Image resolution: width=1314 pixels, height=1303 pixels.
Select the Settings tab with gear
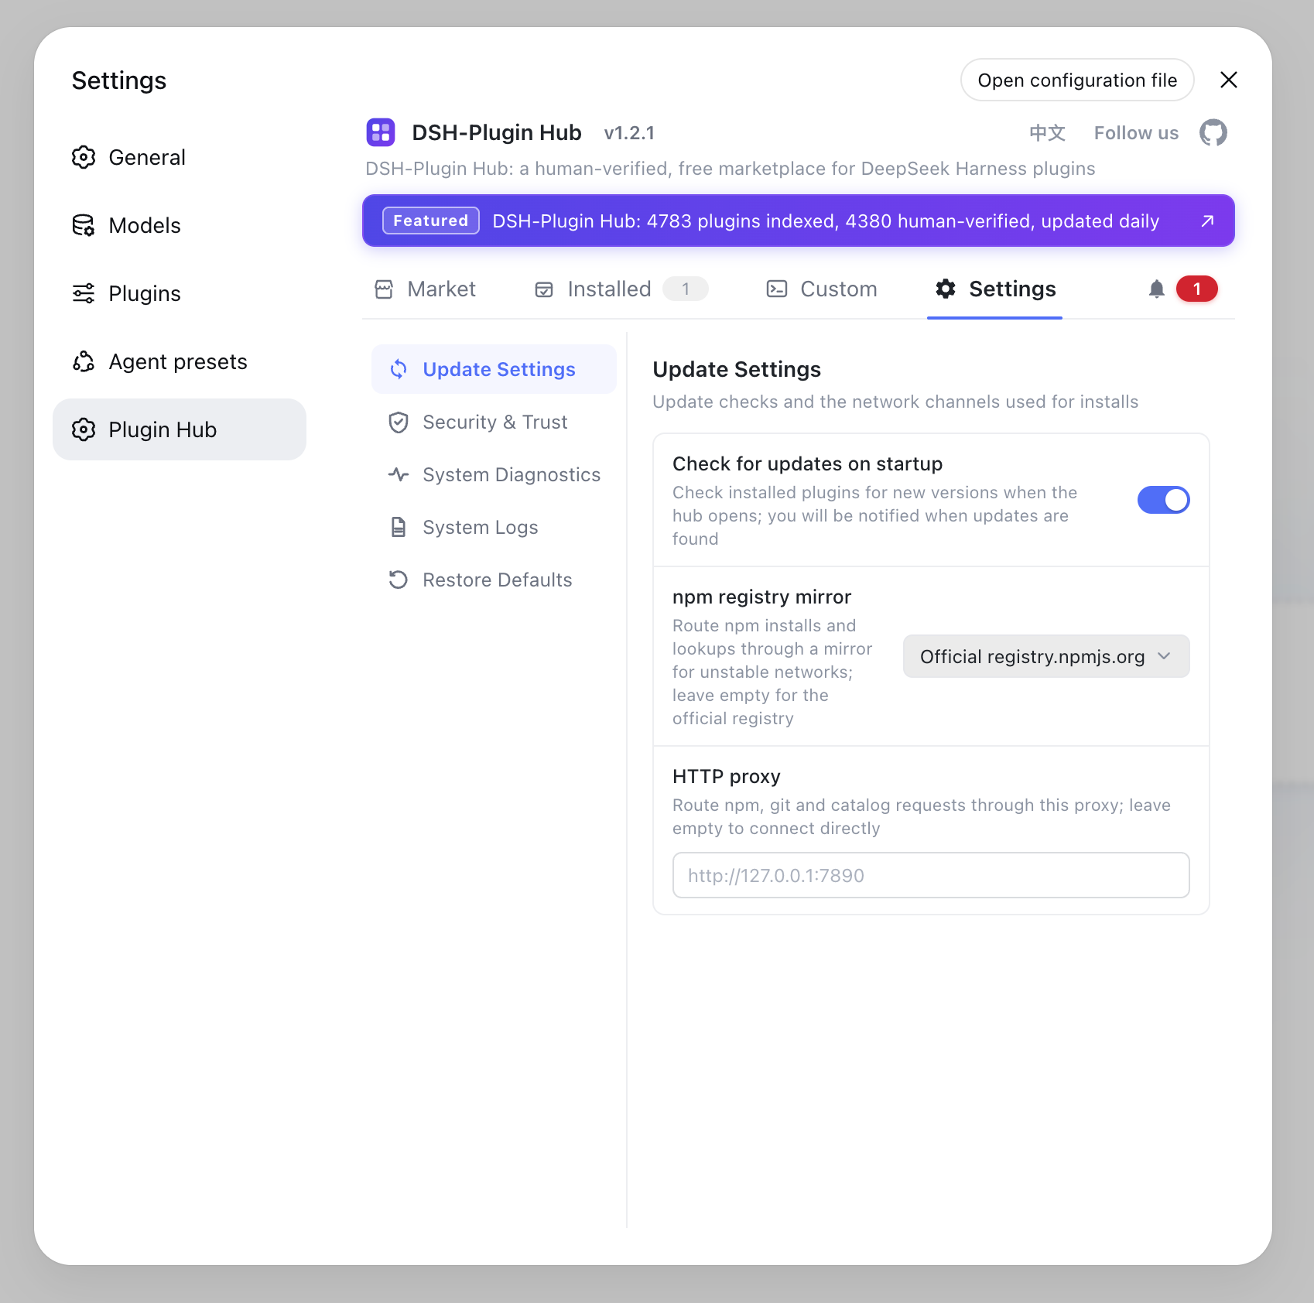point(995,289)
